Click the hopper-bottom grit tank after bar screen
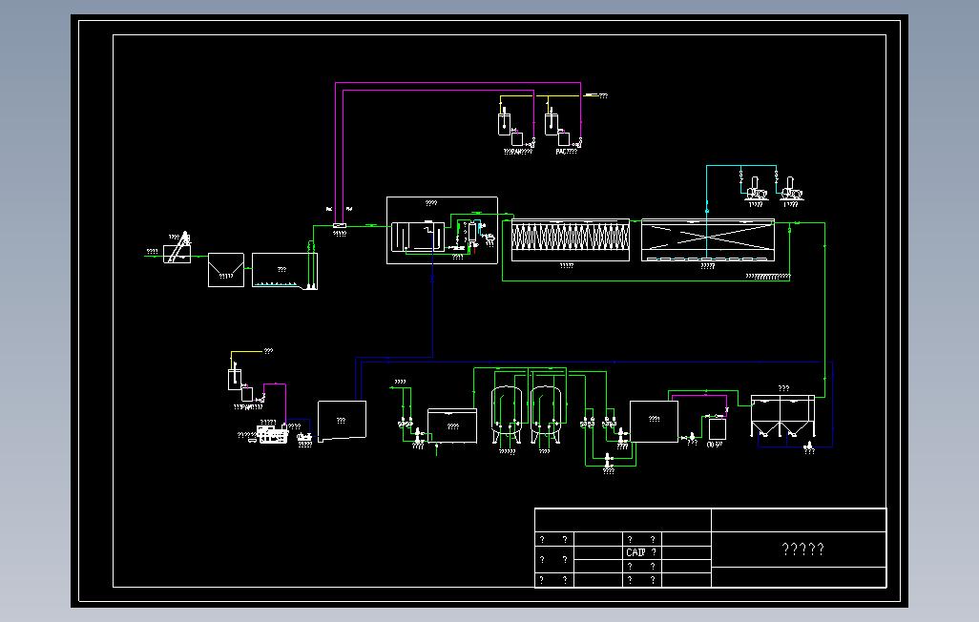Image resolution: width=979 pixels, height=622 pixels. click(225, 270)
